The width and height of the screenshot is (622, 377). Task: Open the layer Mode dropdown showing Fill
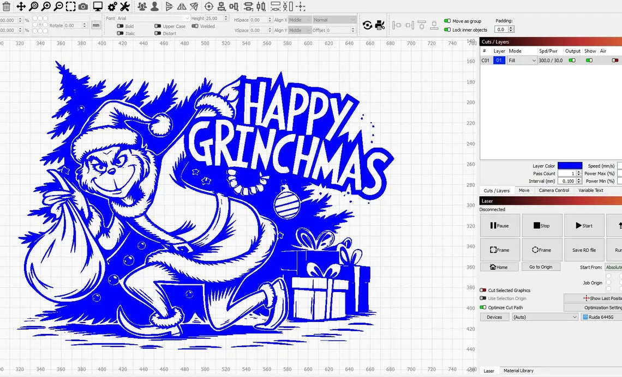[x=522, y=60]
